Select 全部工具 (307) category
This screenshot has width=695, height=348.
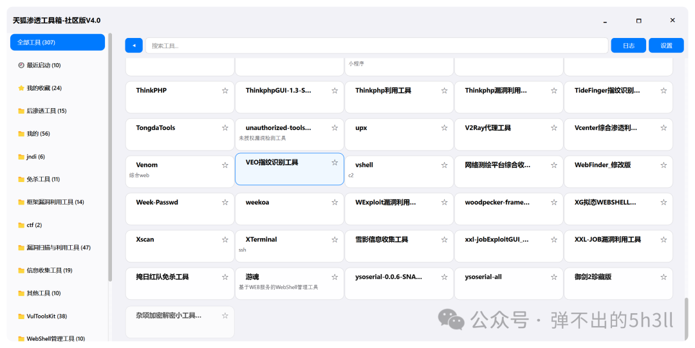click(58, 42)
